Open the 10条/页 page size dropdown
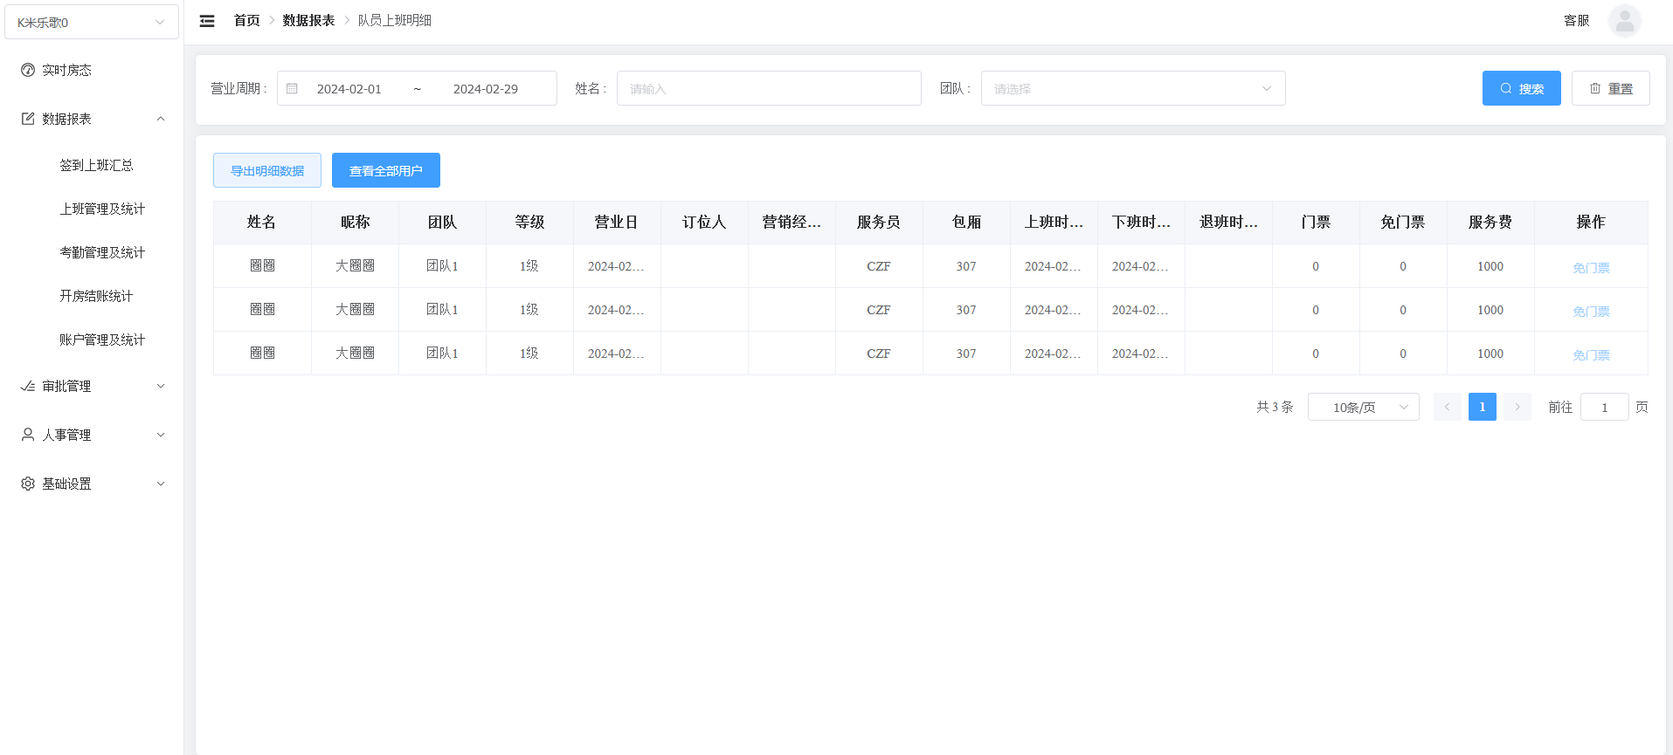The height and width of the screenshot is (755, 1673). coord(1364,407)
